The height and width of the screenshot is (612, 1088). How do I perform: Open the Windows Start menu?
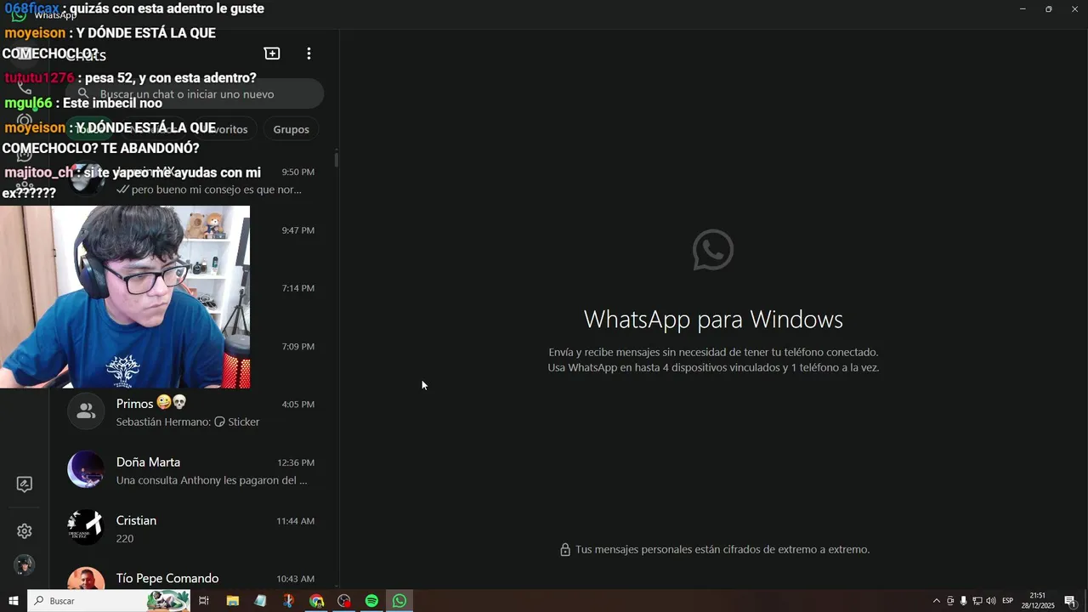(x=14, y=601)
